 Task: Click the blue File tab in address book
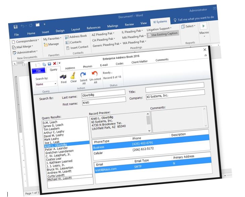click(39, 70)
